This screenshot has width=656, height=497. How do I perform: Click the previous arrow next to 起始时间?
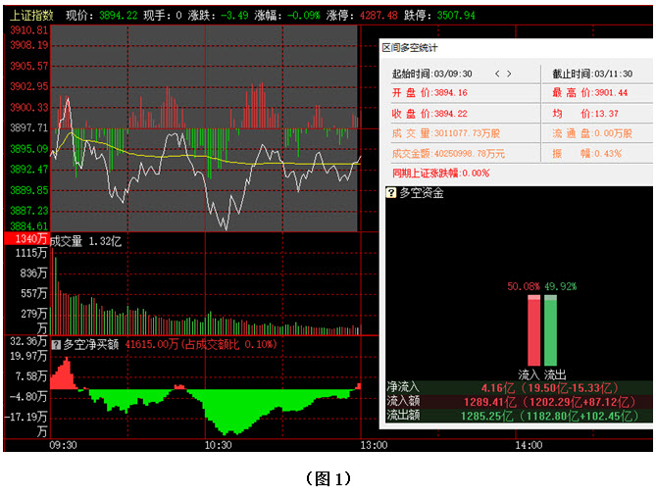(497, 74)
